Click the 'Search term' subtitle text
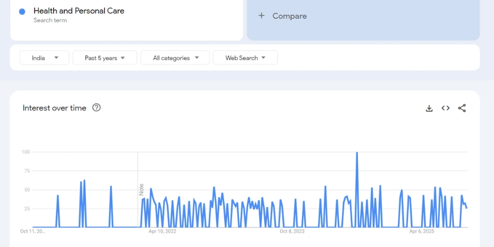The width and height of the screenshot is (494, 247). pyautogui.click(x=50, y=20)
